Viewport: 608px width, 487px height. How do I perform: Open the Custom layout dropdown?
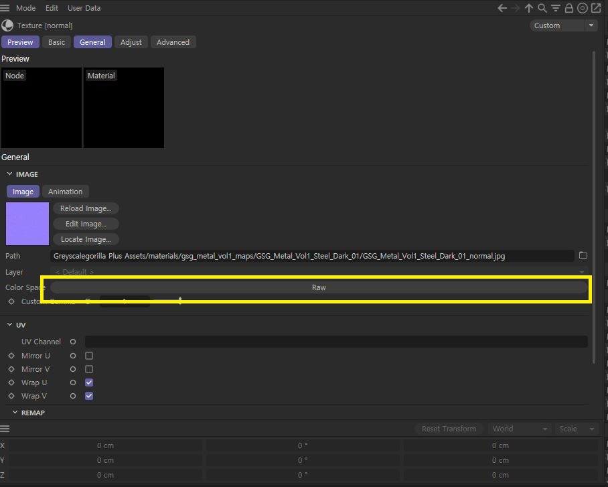[563, 25]
